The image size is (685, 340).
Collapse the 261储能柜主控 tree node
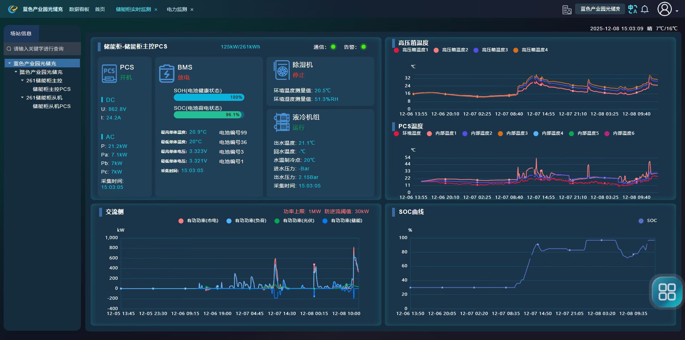22,81
